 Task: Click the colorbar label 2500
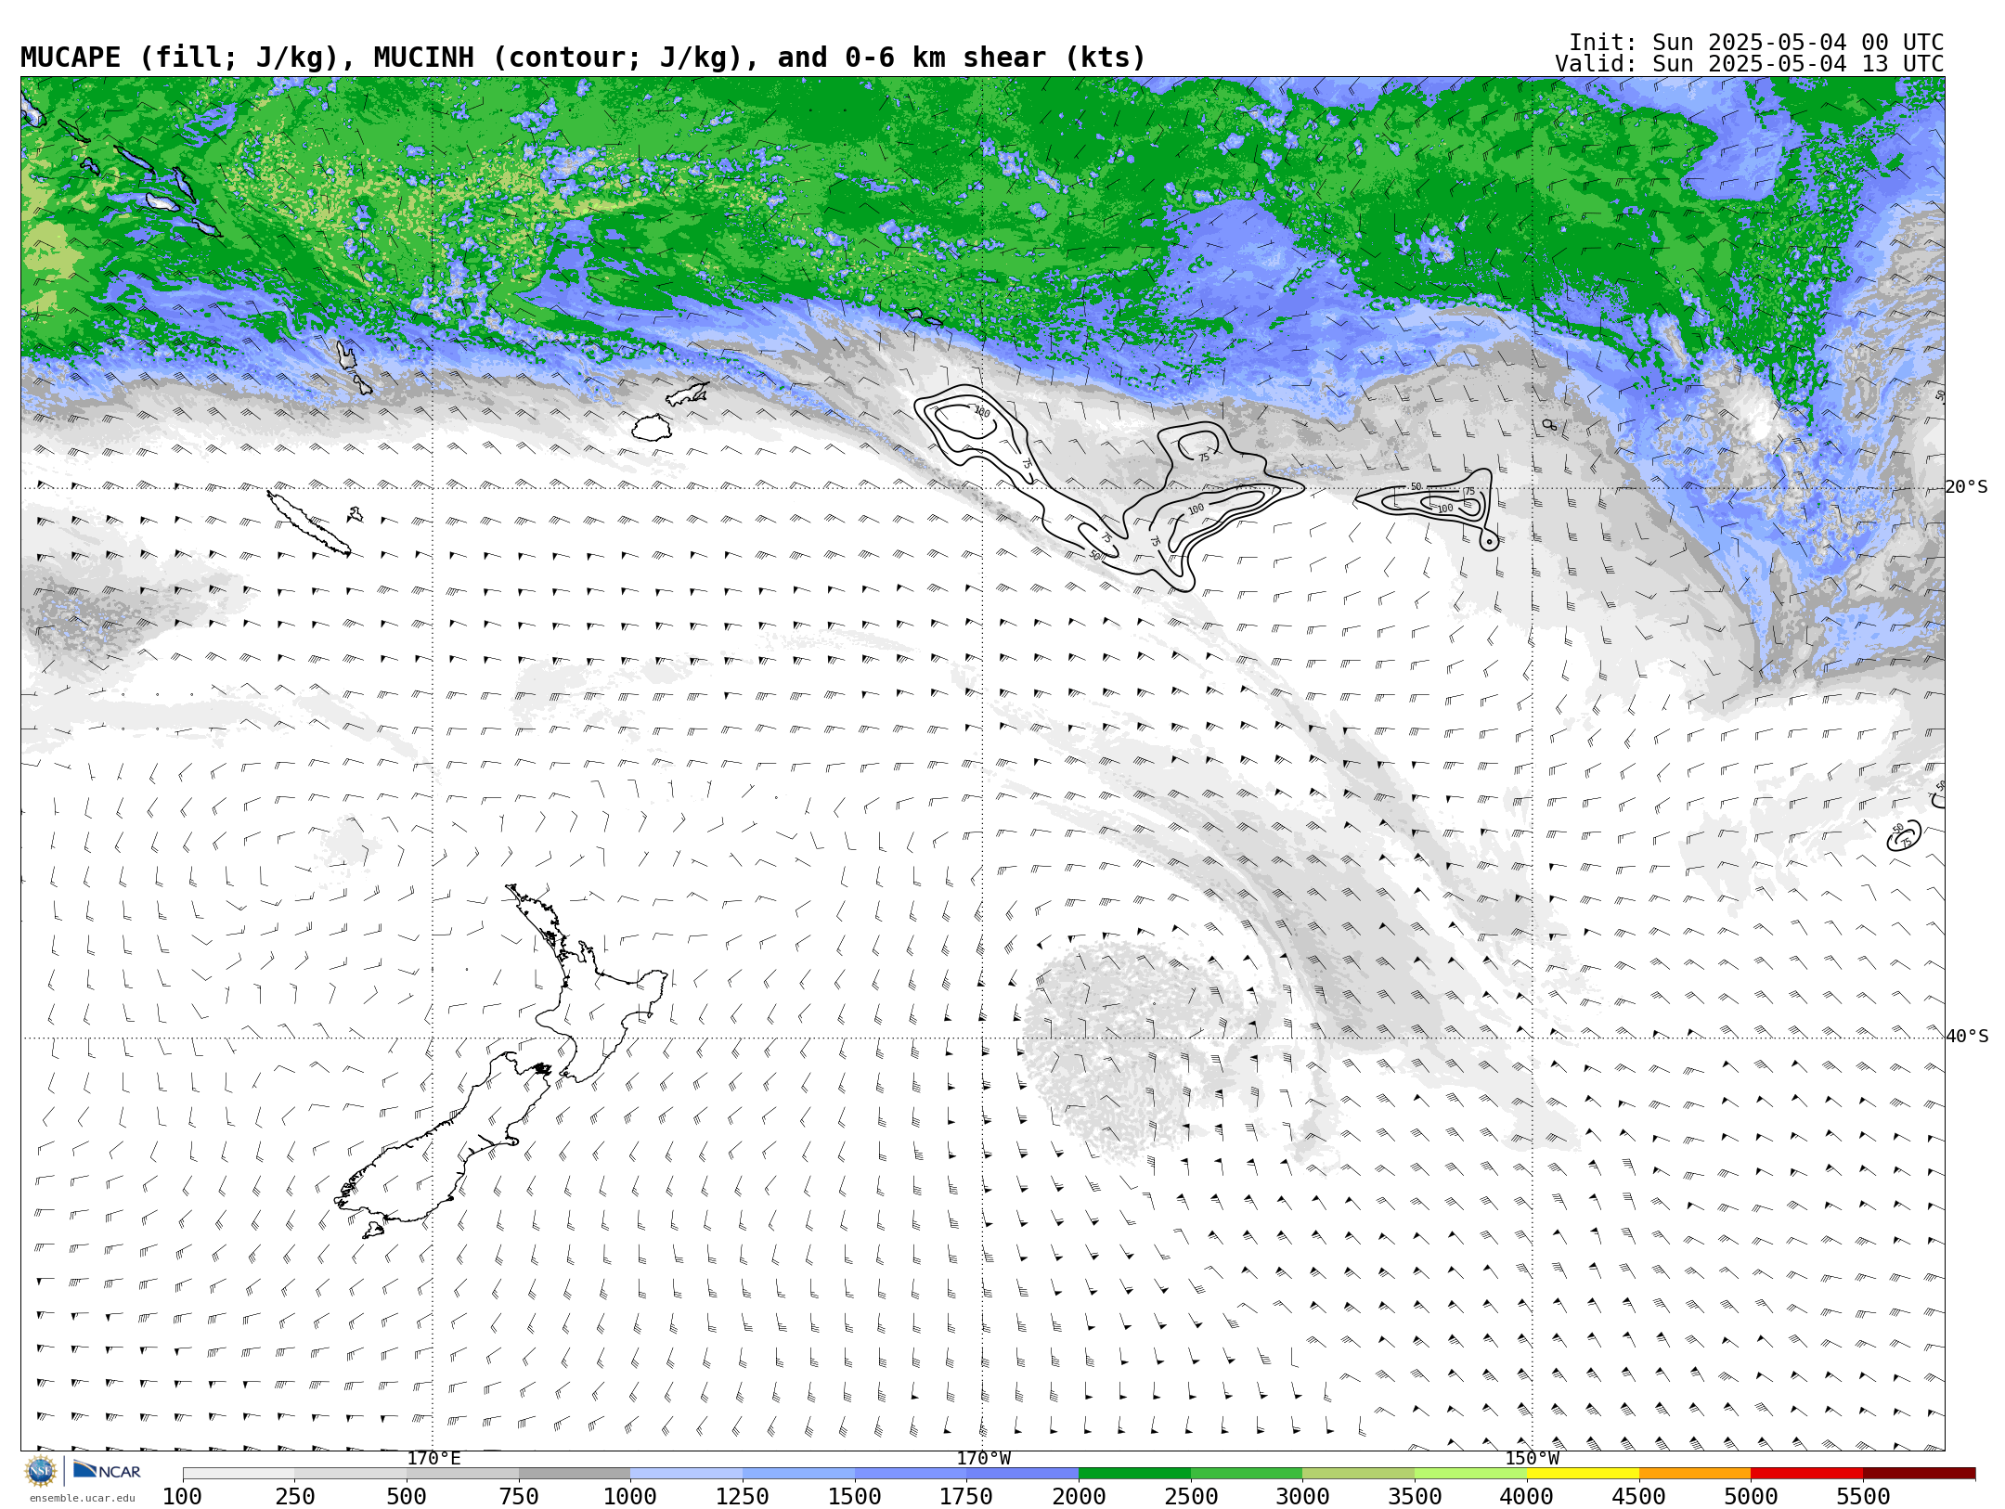click(x=1191, y=1497)
